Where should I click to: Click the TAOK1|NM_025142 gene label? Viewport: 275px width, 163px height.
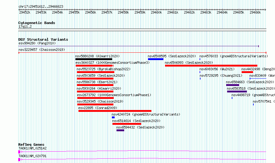pyautogui.click(x=32, y=148)
